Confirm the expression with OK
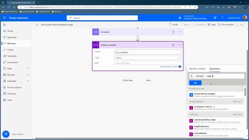Screen dimensions: 249x140 pyautogui.click(x=195, y=83)
